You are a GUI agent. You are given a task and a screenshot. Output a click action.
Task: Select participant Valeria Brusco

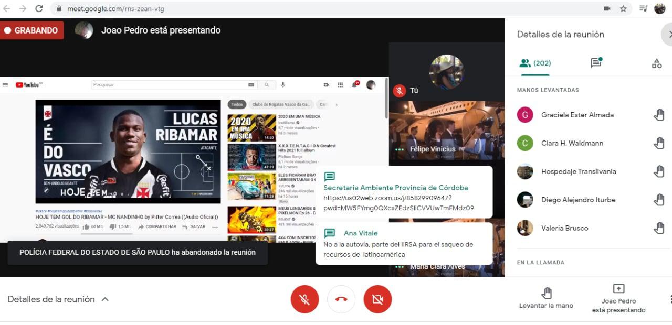pyautogui.click(x=564, y=228)
